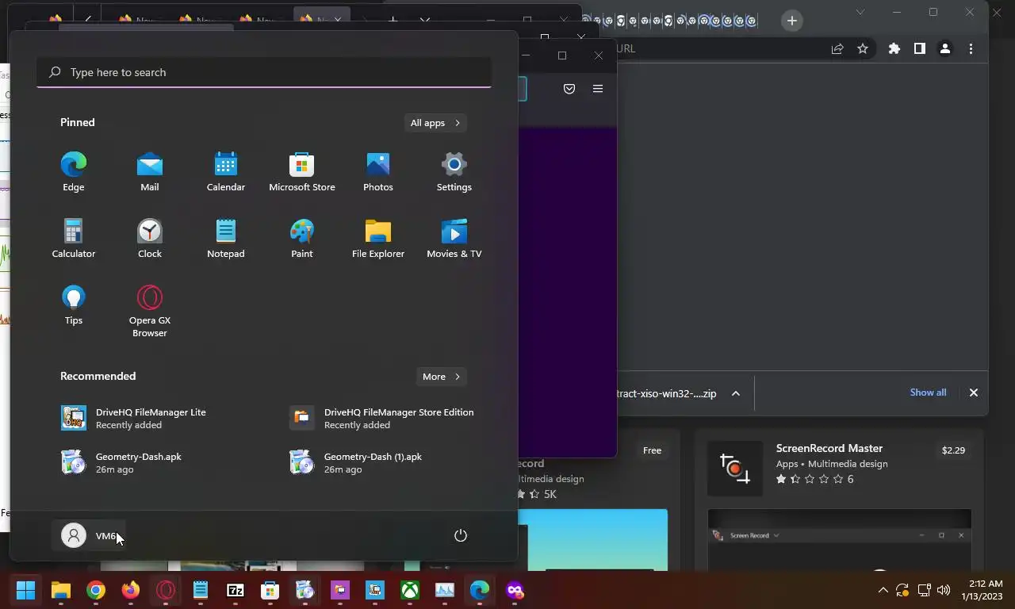This screenshot has width=1015, height=609.
Task: Open volume control in system tray
Action: click(943, 590)
